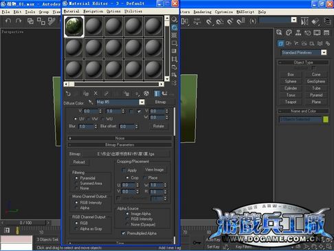The width and height of the screenshot is (334, 251).
Task: Toggle the 3D Snaps magnet icon
Action: [x=209, y=22]
